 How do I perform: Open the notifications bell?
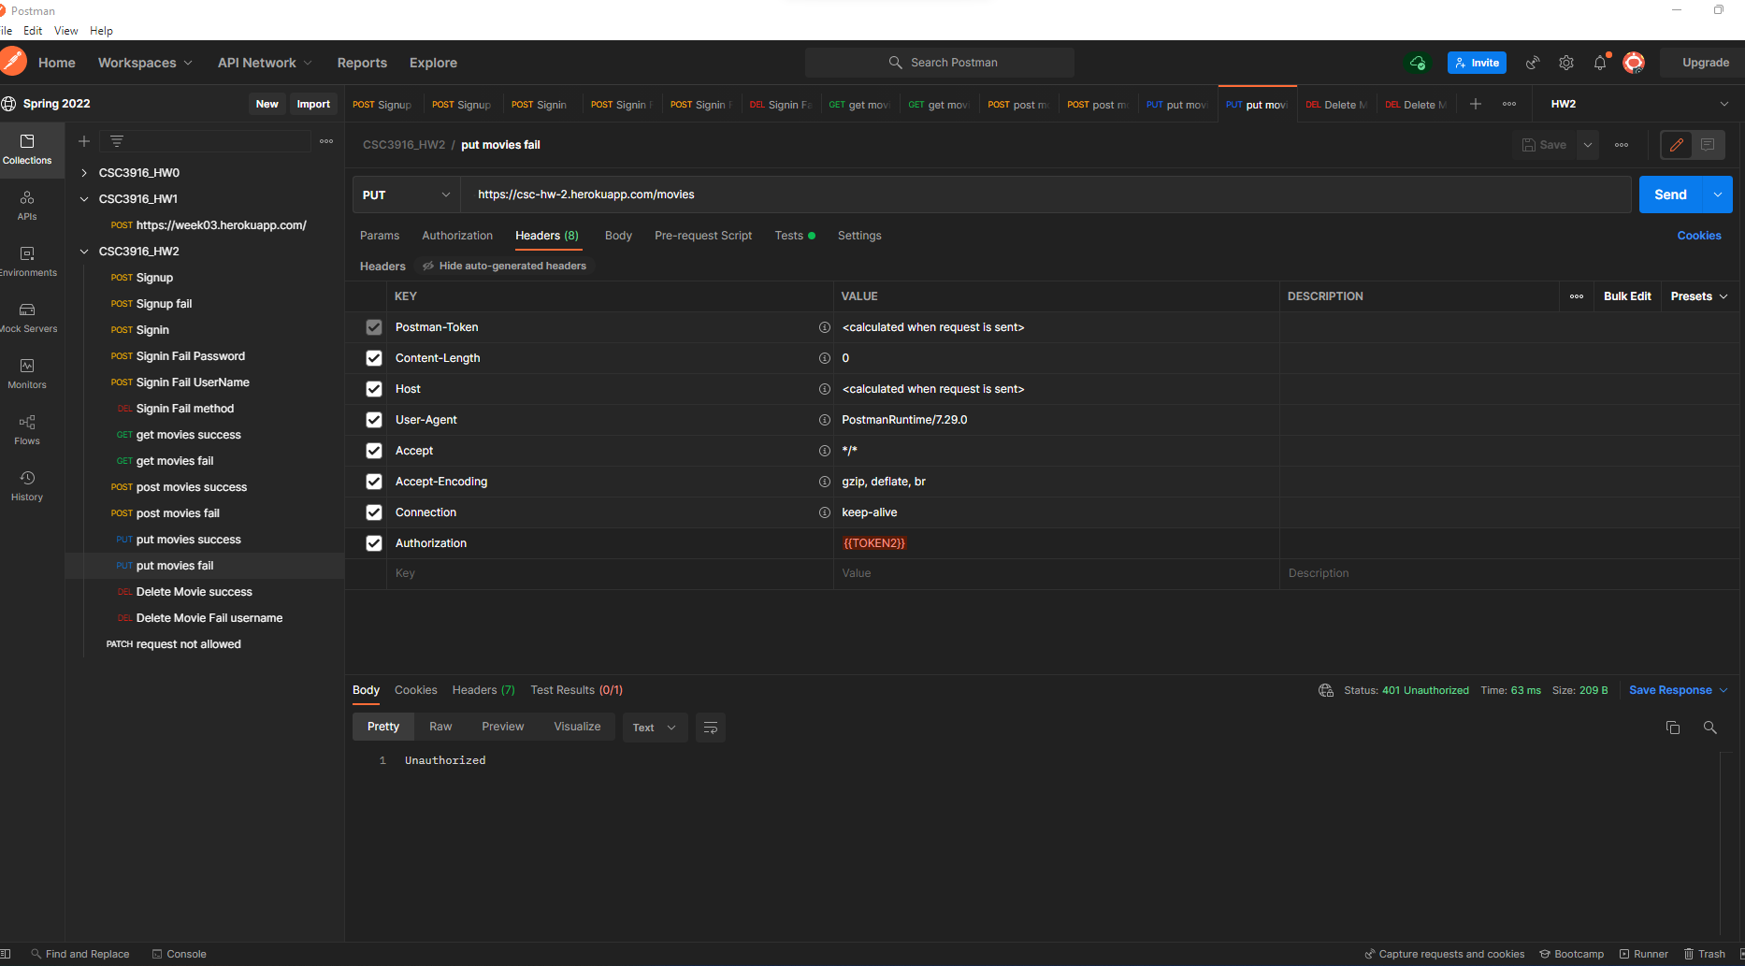tap(1599, 63)
